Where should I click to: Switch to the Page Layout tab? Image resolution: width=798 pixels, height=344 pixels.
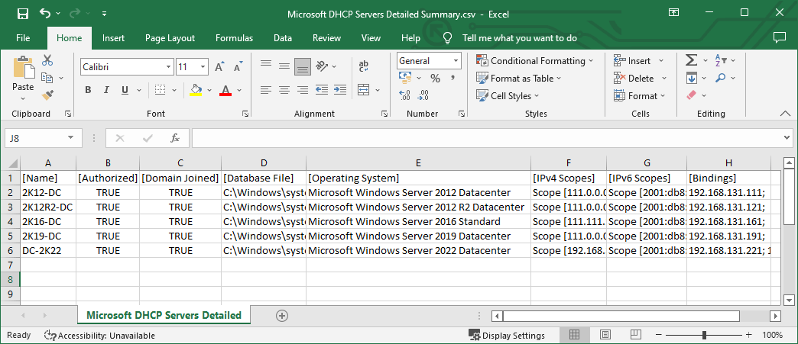click(170, 38)
